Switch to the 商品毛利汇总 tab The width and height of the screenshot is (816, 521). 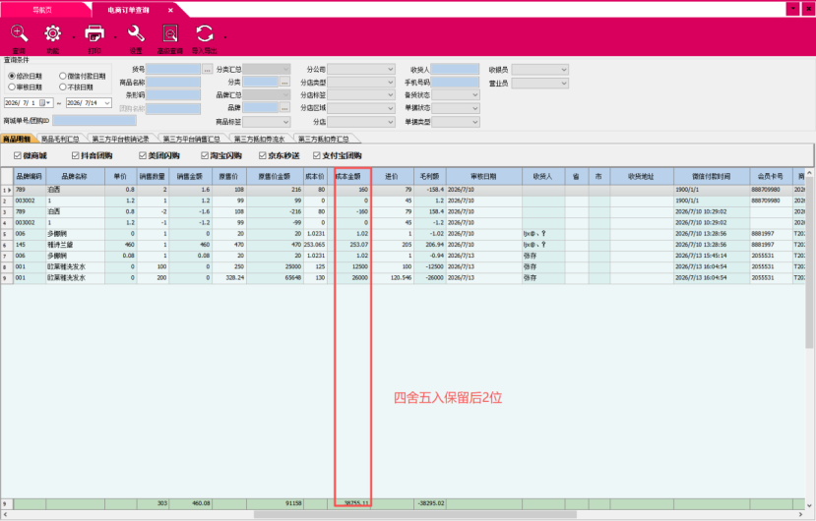click(60, 139)
